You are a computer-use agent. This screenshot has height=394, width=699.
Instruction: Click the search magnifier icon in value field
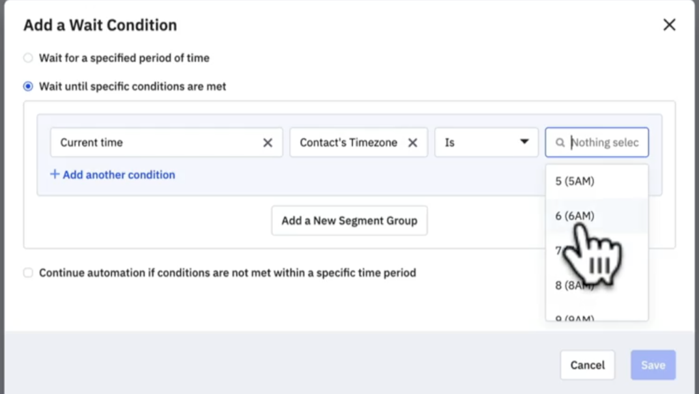(x=560, y=143)
